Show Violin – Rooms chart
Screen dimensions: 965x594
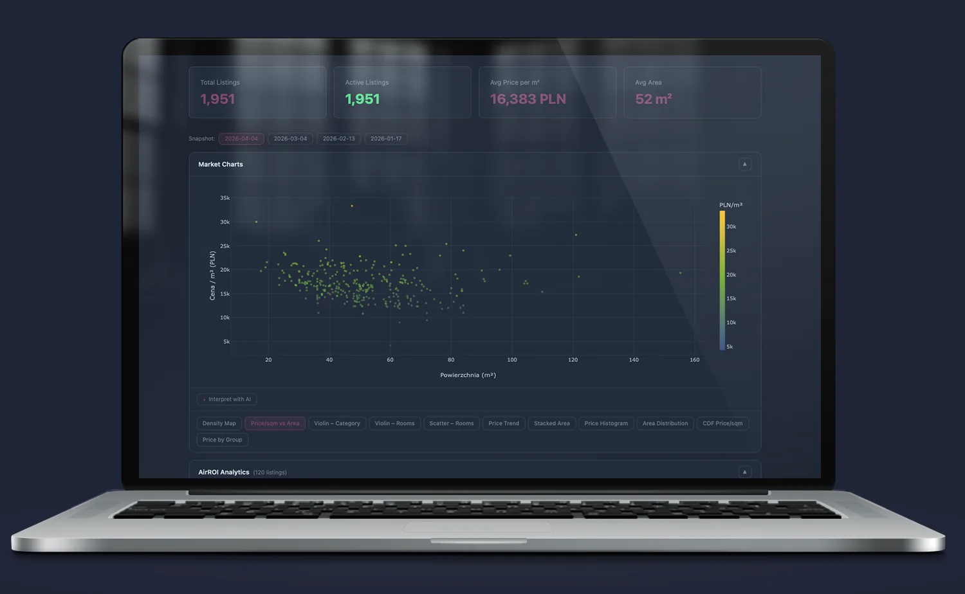click(395, 423)
